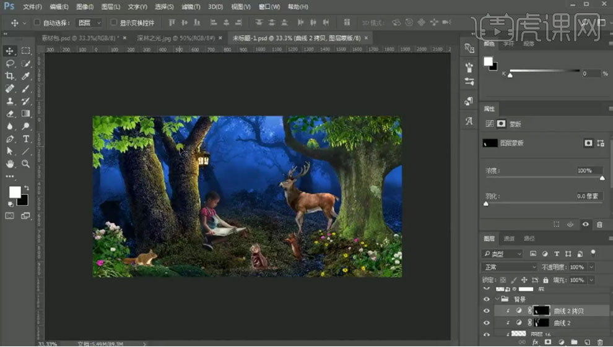Toggle mask visibility eye in Properties panel
Image resolution: width=613 pixels, height=347 pixels.
(x=585, y=225)
